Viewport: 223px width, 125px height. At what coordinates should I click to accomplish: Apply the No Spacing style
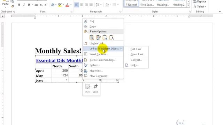point(147,3)
